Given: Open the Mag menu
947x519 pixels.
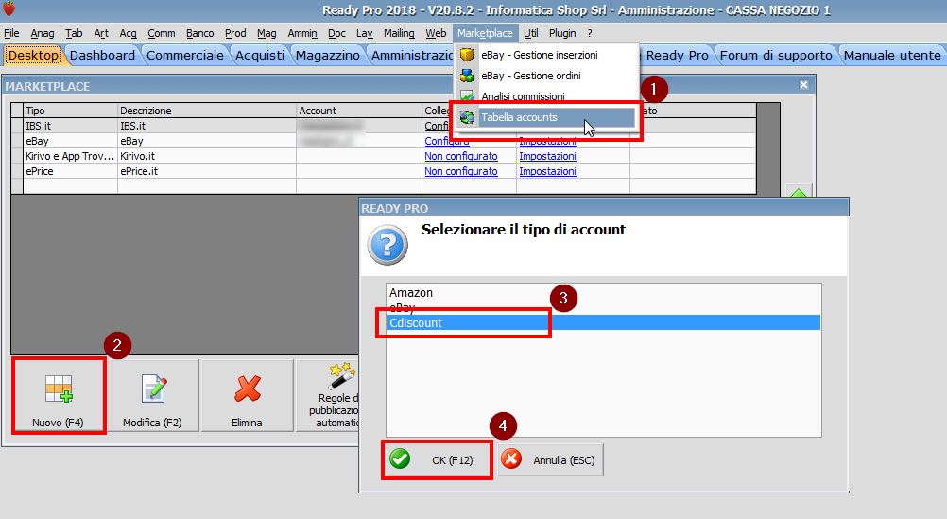Looking at the screenshot, I should [x=267, y=33].
